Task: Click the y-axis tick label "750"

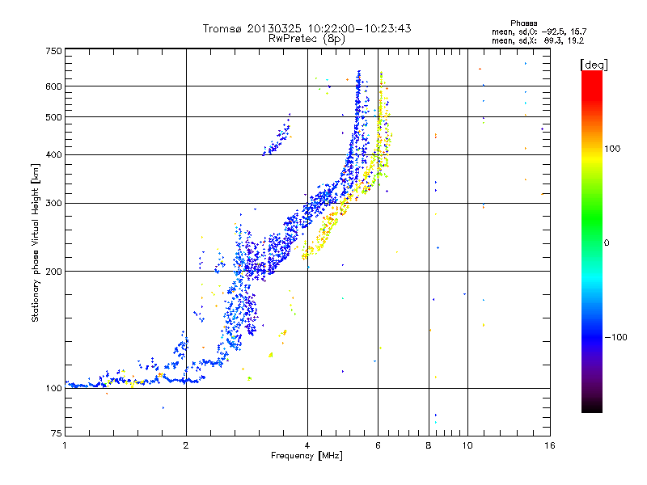Action: click(x=53, y=51)
